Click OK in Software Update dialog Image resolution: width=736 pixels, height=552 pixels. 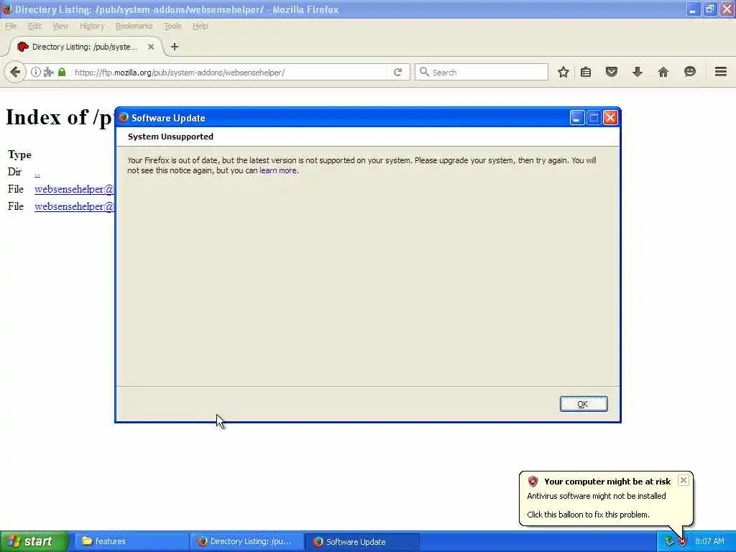click(x=584, y=404)
